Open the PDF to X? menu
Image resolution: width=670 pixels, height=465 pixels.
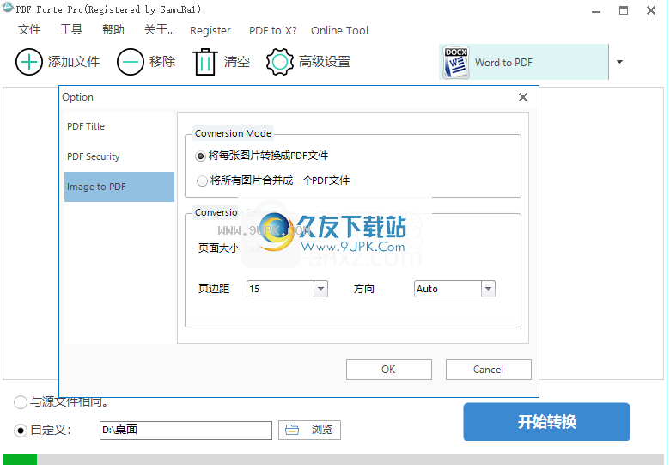tap(272, 31)
